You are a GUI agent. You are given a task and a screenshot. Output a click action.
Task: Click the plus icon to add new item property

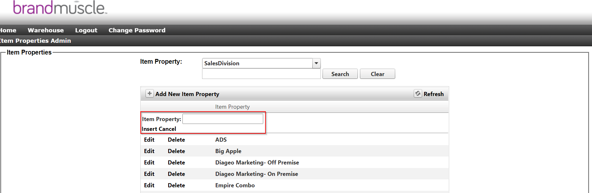click(149, 93)
